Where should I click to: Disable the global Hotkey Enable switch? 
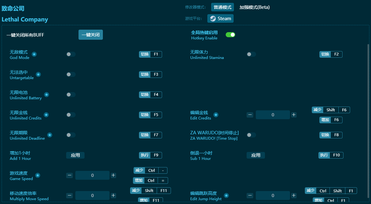tap(230, 35)
